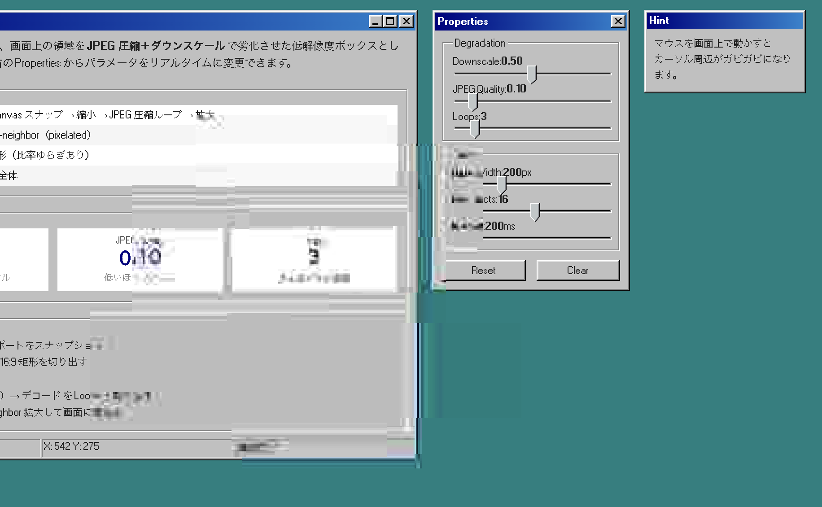Click the Downscale slider handle
The image size is (822, 507).
coord(531,74)
